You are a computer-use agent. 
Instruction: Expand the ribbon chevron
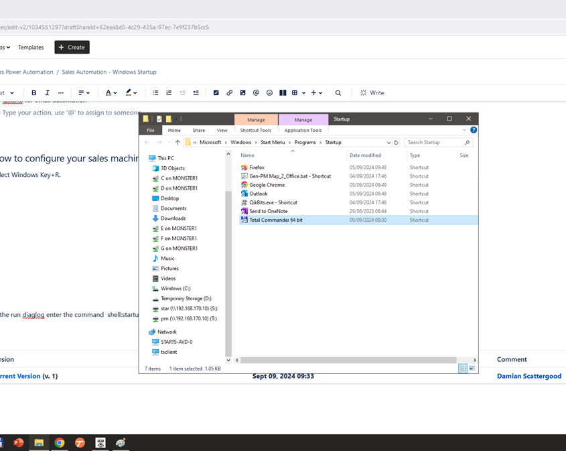coord(464,130)
